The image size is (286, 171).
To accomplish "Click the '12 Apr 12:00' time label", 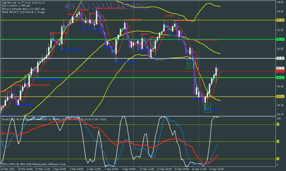I will 146,169.
